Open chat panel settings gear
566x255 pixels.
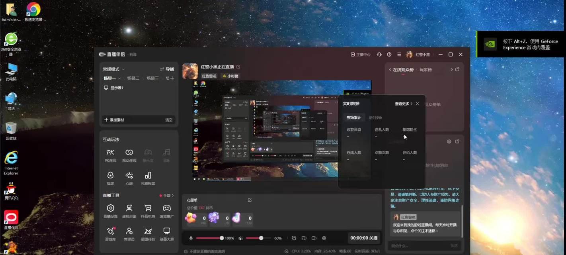(x=449, y=141)
